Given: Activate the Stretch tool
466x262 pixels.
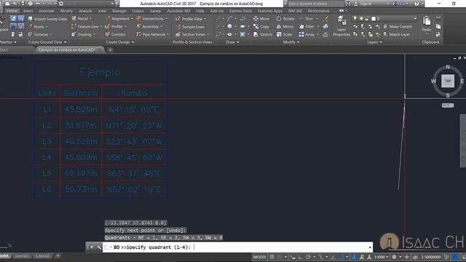Looking at the screenshot, I should pos(263,34).
